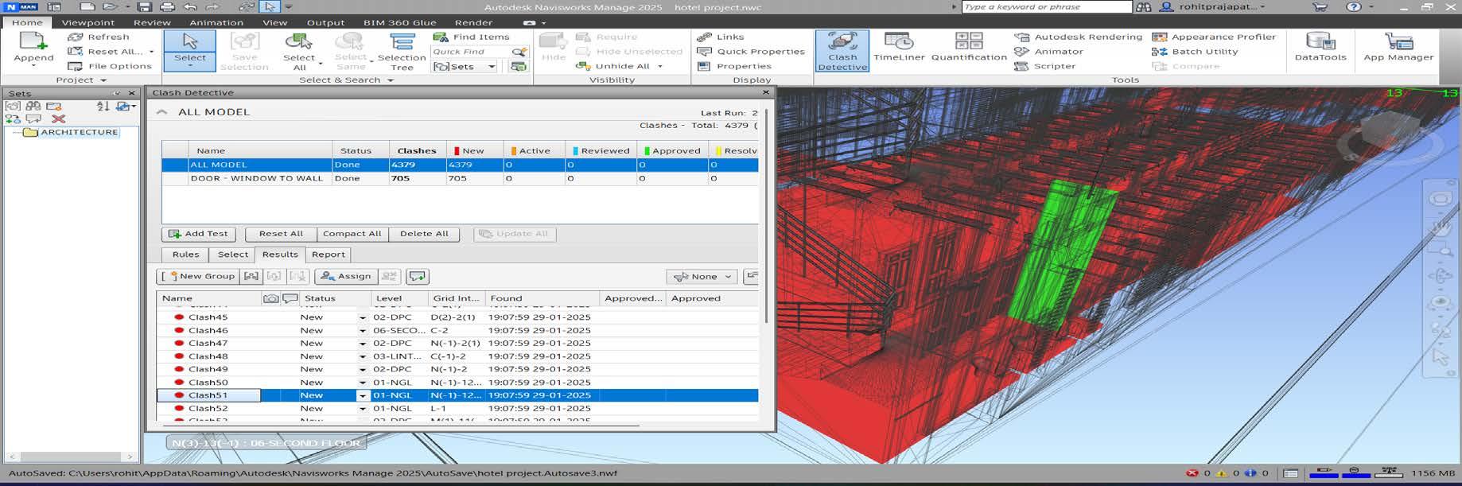Image resolution: width=1462 pixels, height=486 pixels.
Task: Open Autodesk Rendering panel
Action: pos(1079,37)
